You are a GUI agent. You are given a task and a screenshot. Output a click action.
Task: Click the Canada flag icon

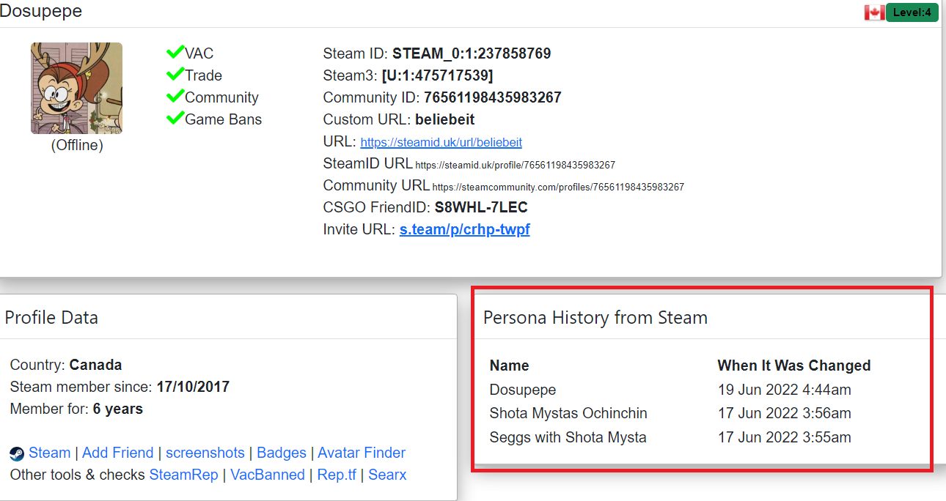(x=874, y=12)
